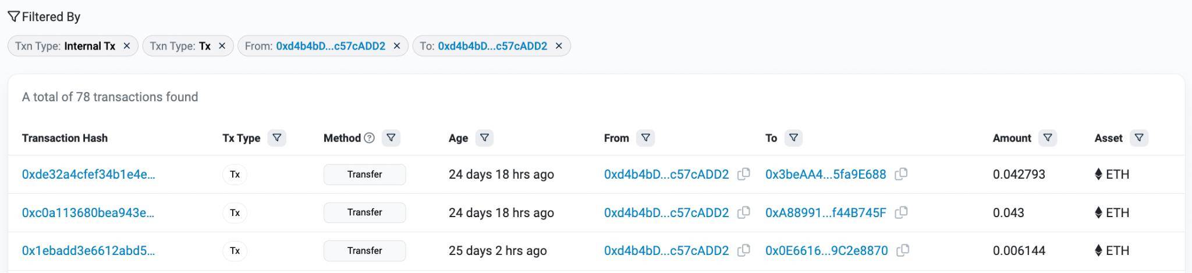Screen dimensions: 1192x273
Task: Copy To address 0x0E6616...9C2e8870
Action: click(903, 250)
